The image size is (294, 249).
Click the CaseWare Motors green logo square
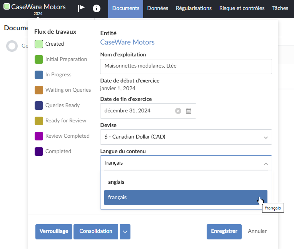(7, 7)
